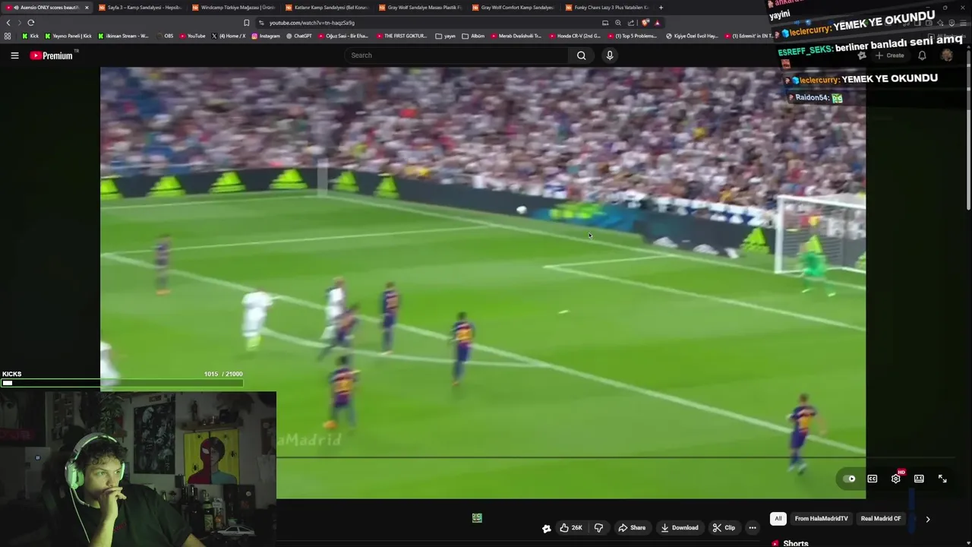Screen dimensions: 972x547
Task: Open the Brave Rewards triangle icon
Action: point(658,23)
